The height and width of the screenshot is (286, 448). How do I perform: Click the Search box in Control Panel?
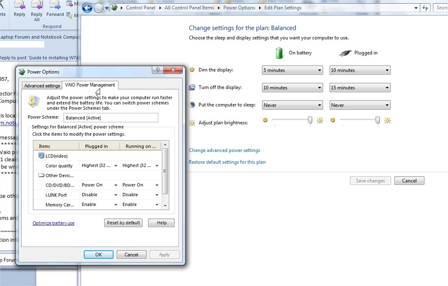coord(441,8)
